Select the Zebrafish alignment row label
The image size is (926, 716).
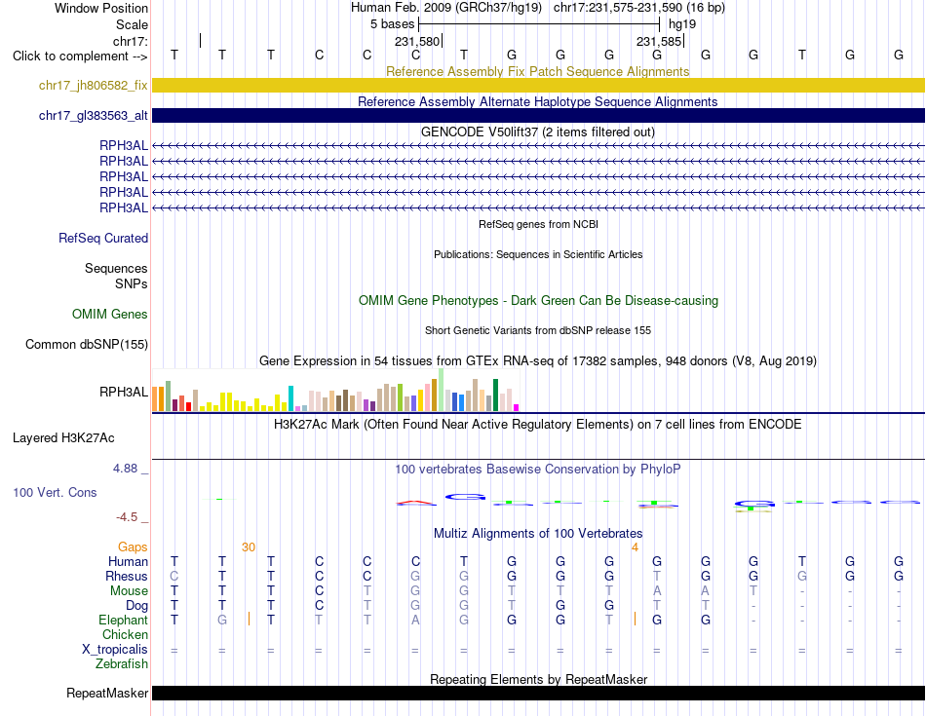coord(121,664)
